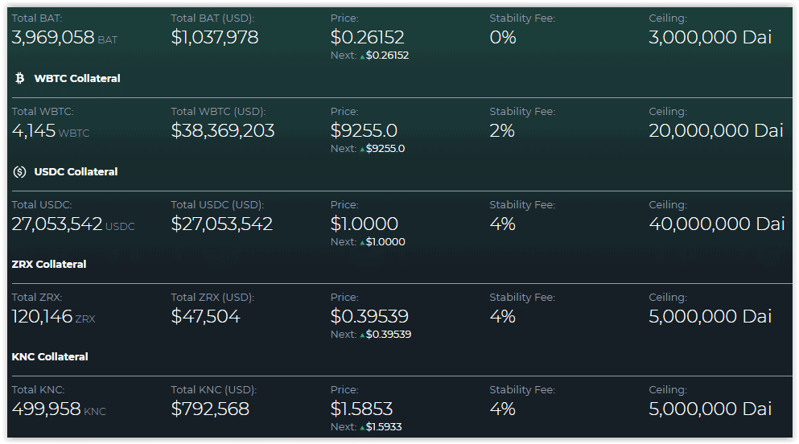The image size is (799, 444).
Task: Click the USDC stability fee 4%
Action: tap(502, 224)
